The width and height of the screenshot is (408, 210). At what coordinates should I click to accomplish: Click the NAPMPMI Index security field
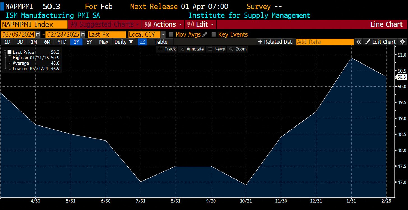34,24
